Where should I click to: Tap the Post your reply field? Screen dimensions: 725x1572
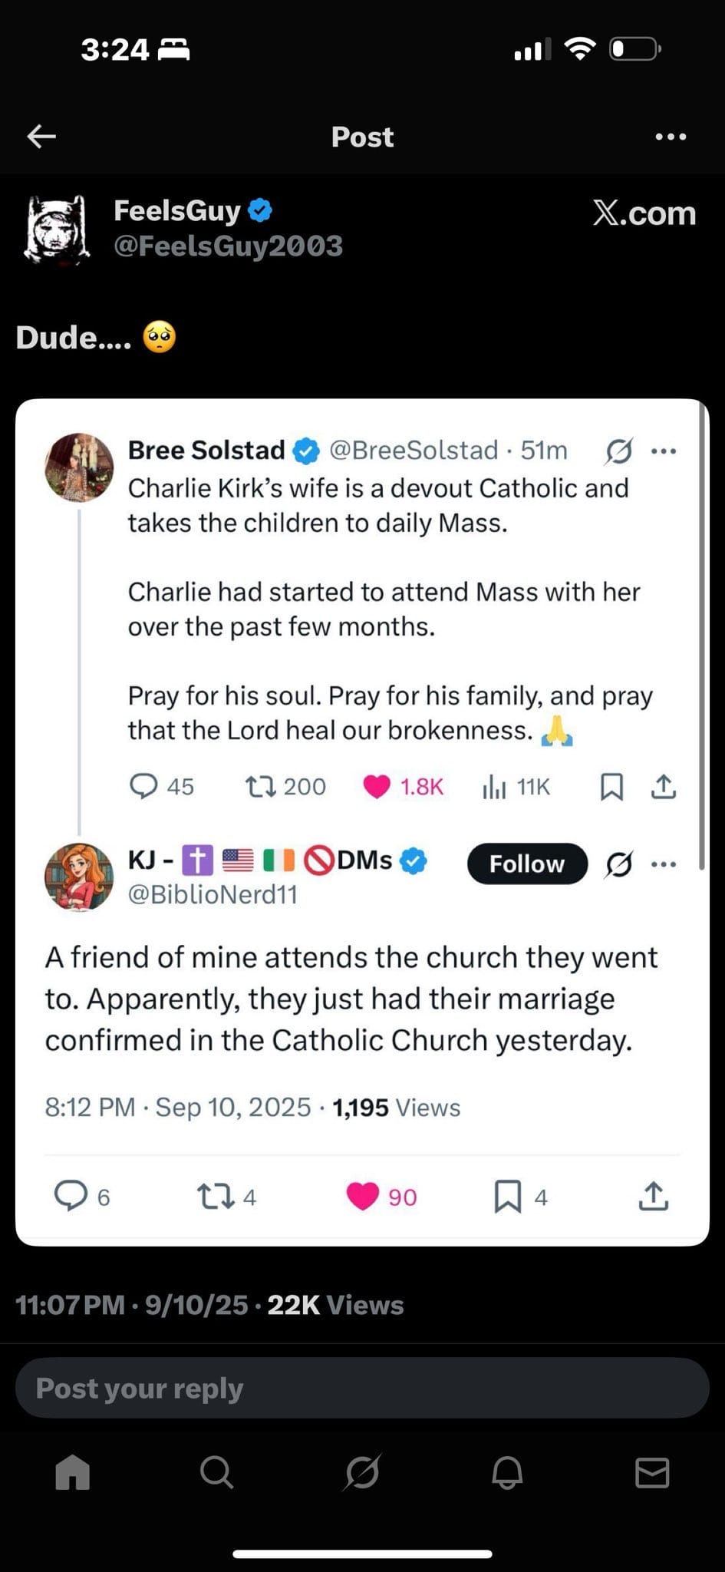tap(362, 1388)
